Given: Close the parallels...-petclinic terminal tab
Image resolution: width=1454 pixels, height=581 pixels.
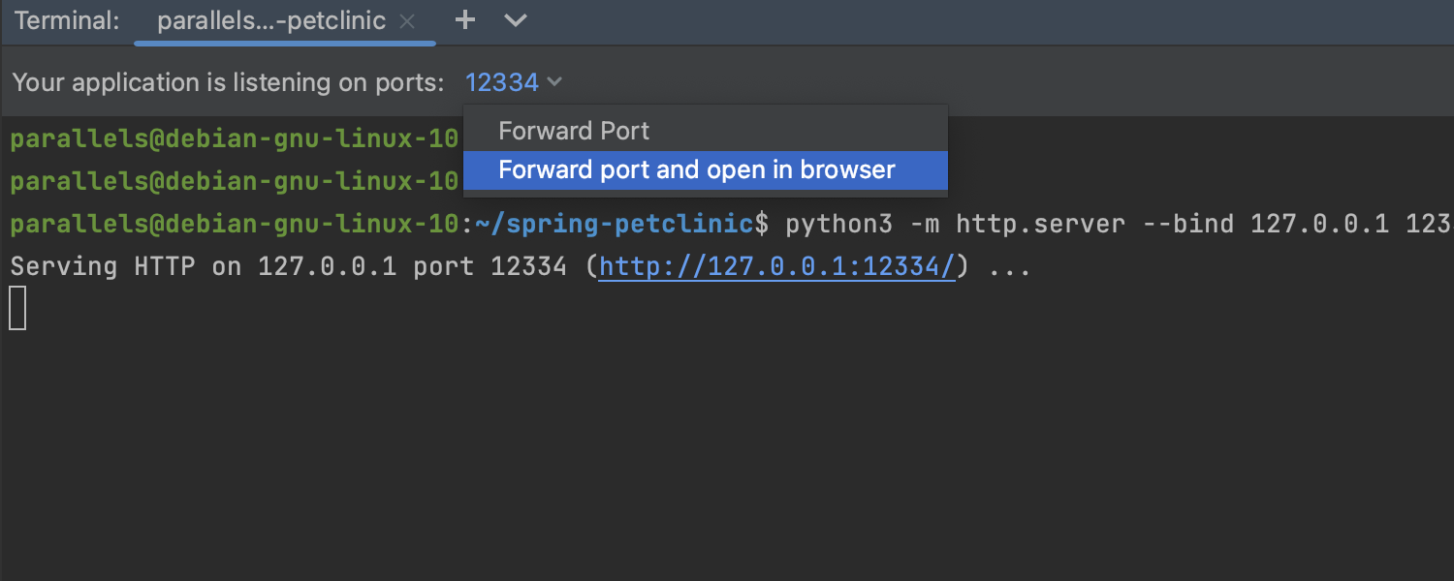Looking at the screenshot, I should [408, 21].
